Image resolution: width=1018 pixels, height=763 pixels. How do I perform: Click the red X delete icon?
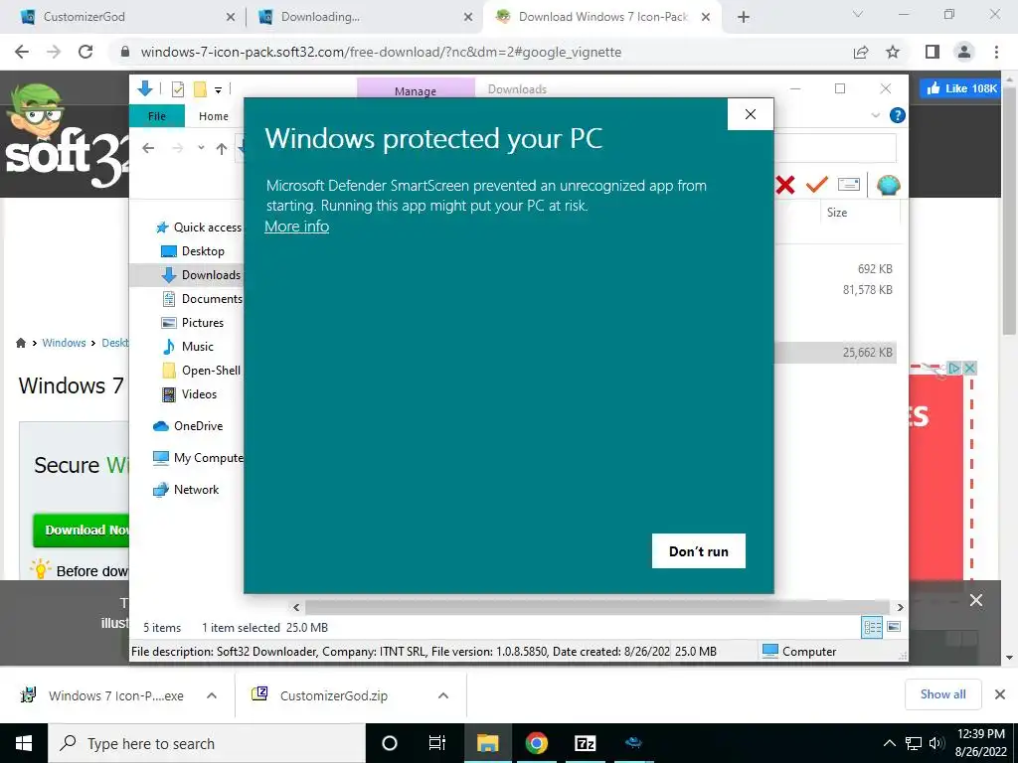(785, 185)
